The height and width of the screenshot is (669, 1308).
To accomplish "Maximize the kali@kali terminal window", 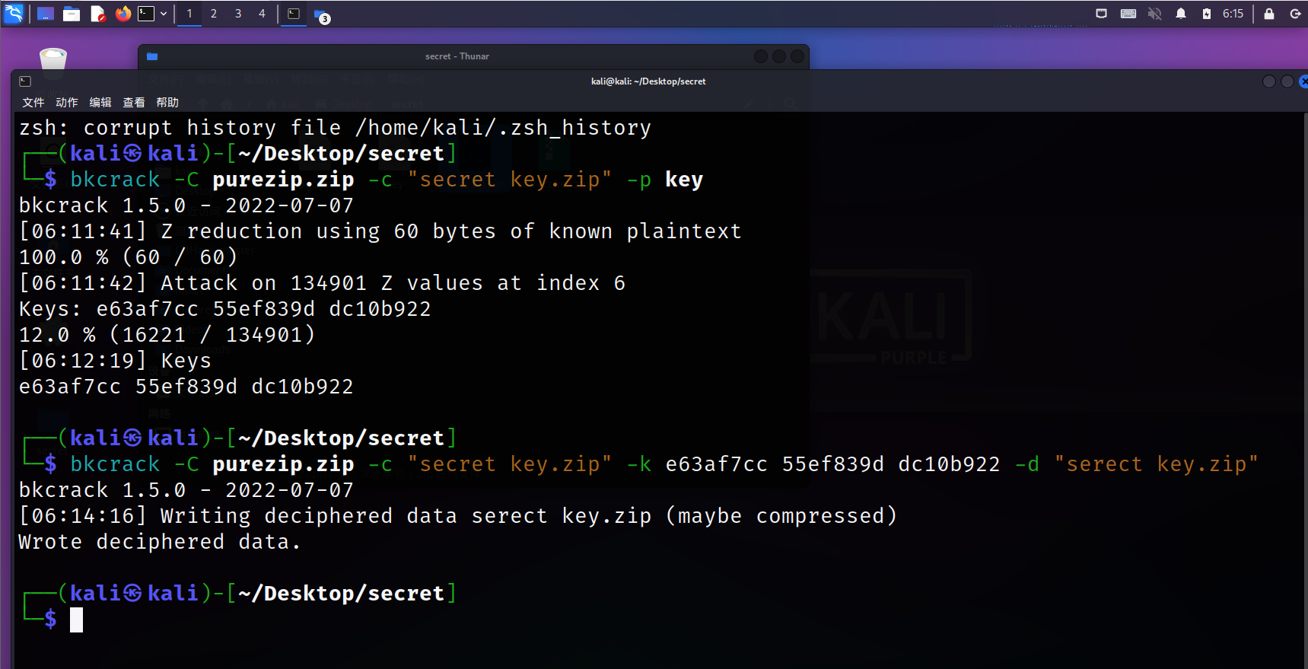I will coord(1287,81).
